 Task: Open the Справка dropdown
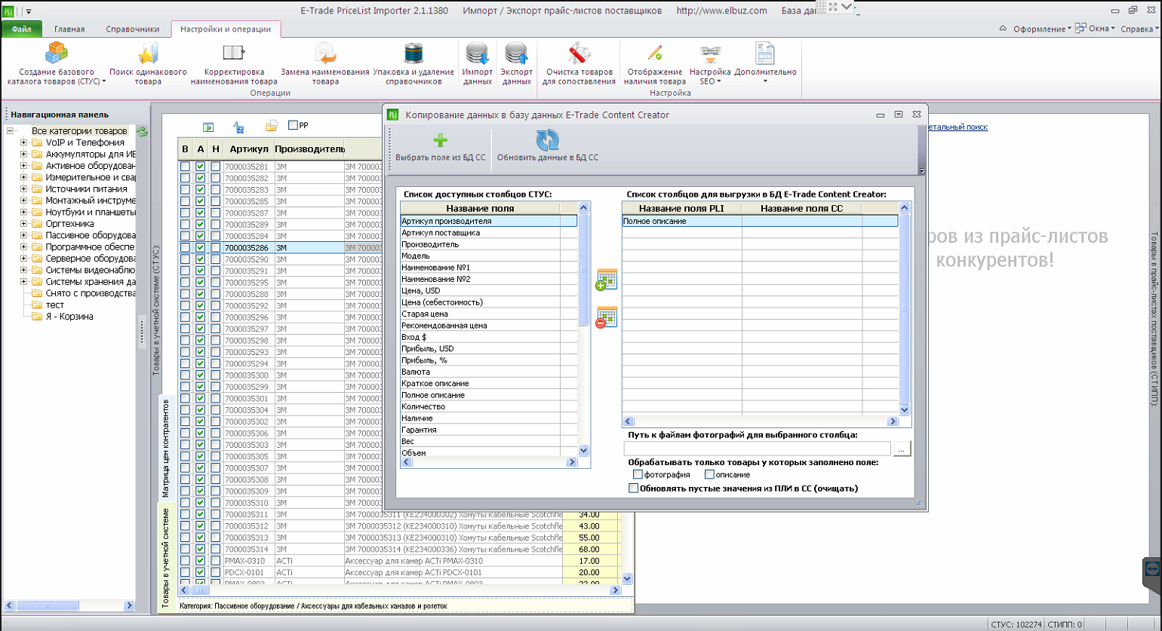pos(1139,29)
